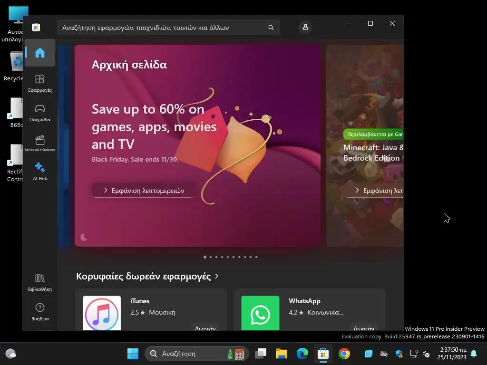Screen dimensions: 487x365
Task: Click Δωρεάν button on WhatsApp card
Action: (x=364, y=328)
